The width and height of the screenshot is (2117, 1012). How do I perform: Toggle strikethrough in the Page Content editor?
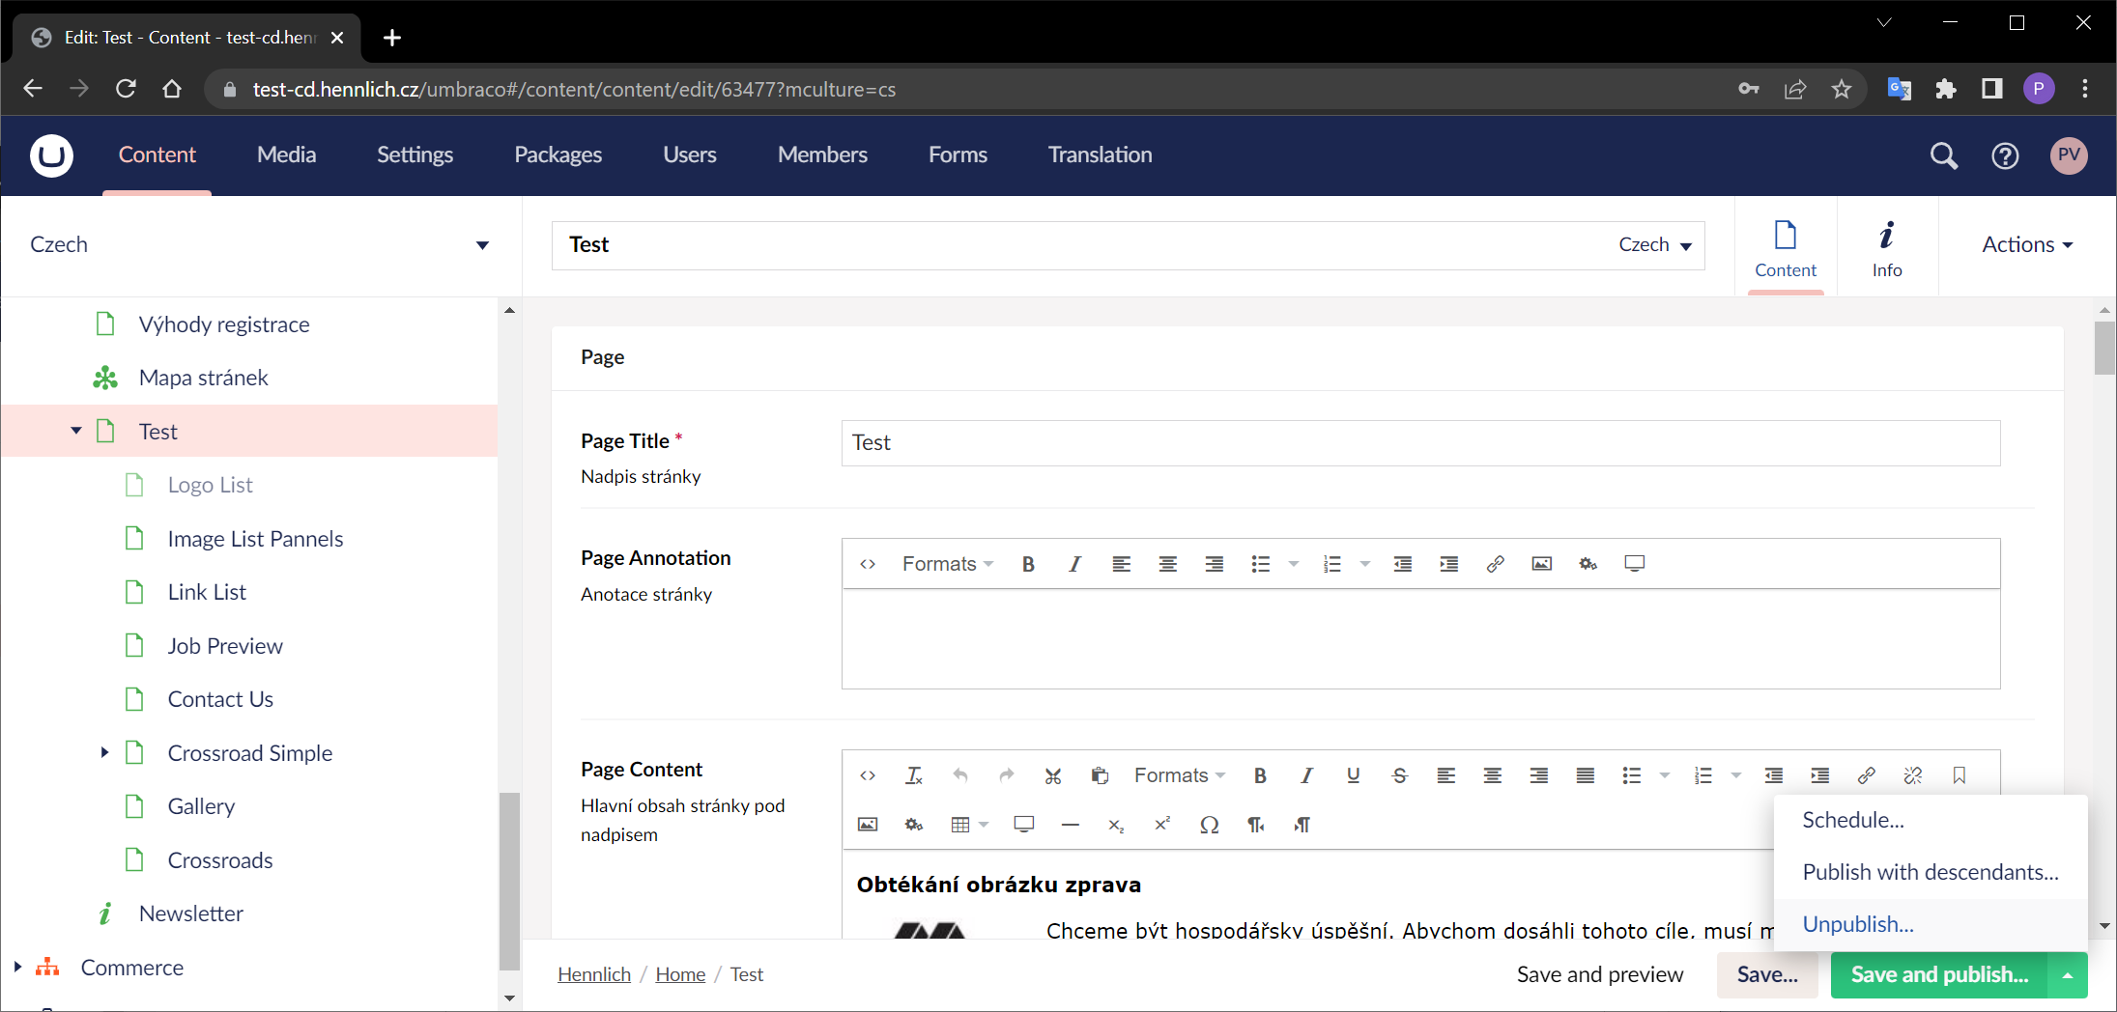coord(1399,775)
